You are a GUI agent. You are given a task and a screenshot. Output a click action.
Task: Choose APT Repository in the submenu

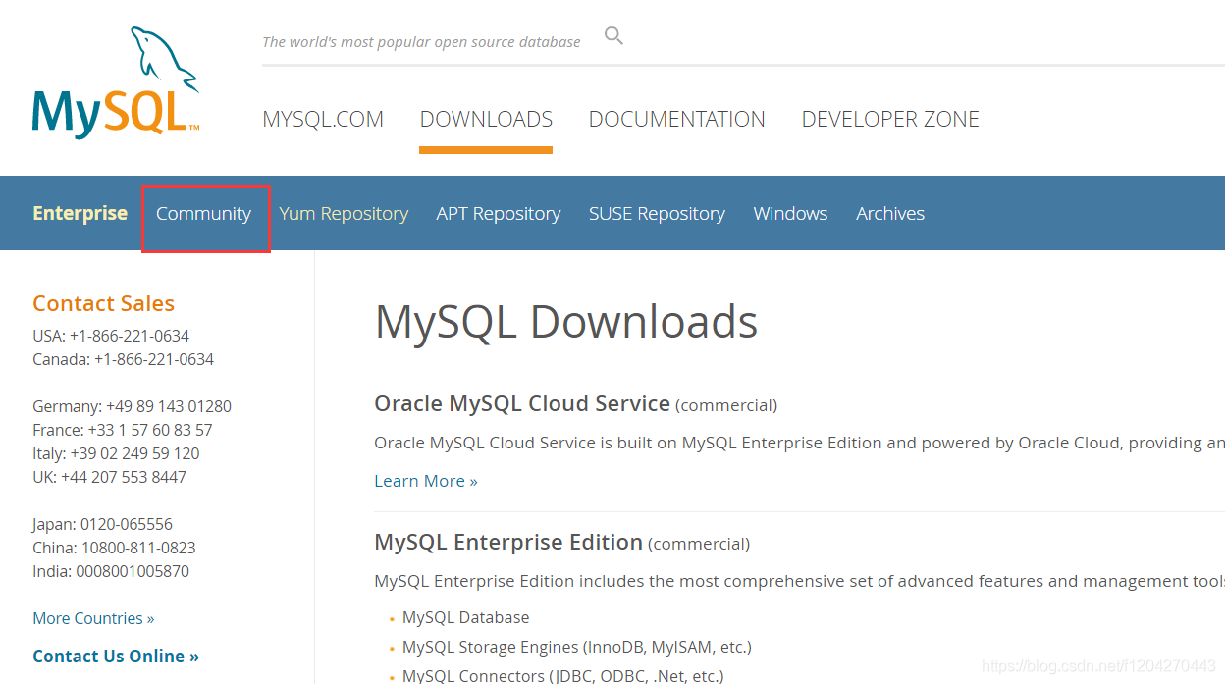[499, 214]
